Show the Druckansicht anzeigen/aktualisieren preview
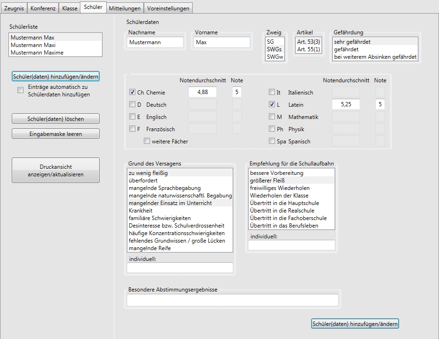 [x=55, y=170]
